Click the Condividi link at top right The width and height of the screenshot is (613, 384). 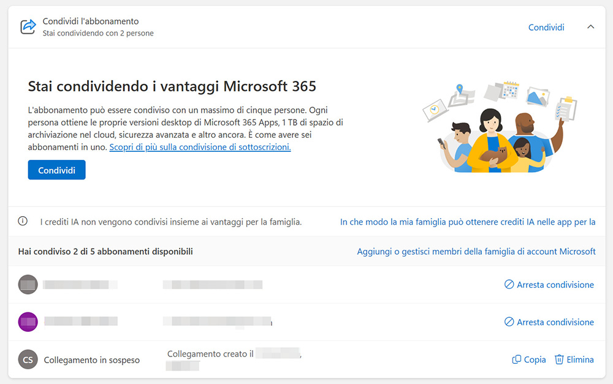546,27
